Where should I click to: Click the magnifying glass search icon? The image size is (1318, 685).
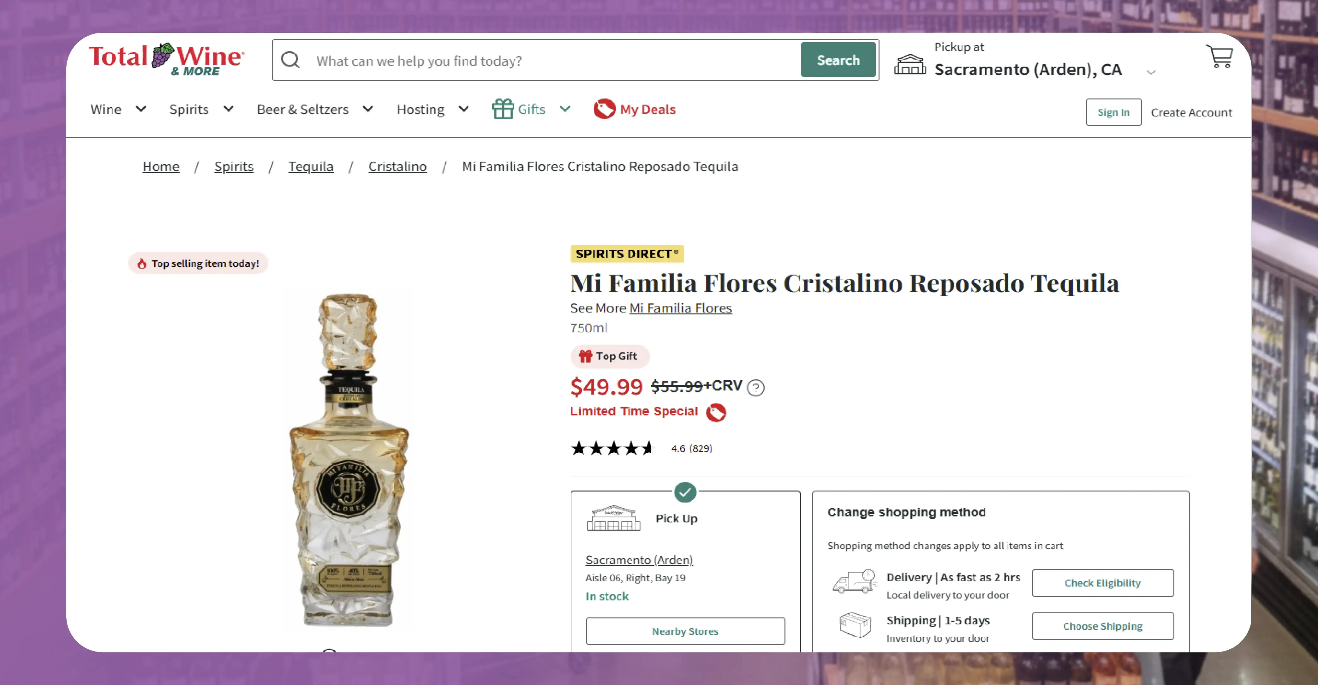(x=291, y=60)
